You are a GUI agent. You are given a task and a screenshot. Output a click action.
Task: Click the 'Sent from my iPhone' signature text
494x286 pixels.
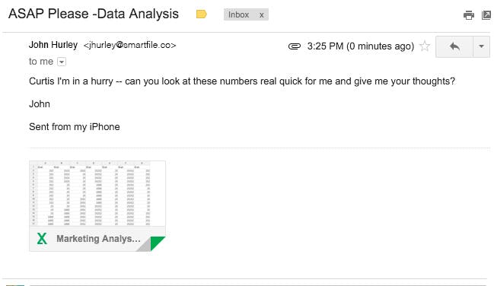(75, 126)
